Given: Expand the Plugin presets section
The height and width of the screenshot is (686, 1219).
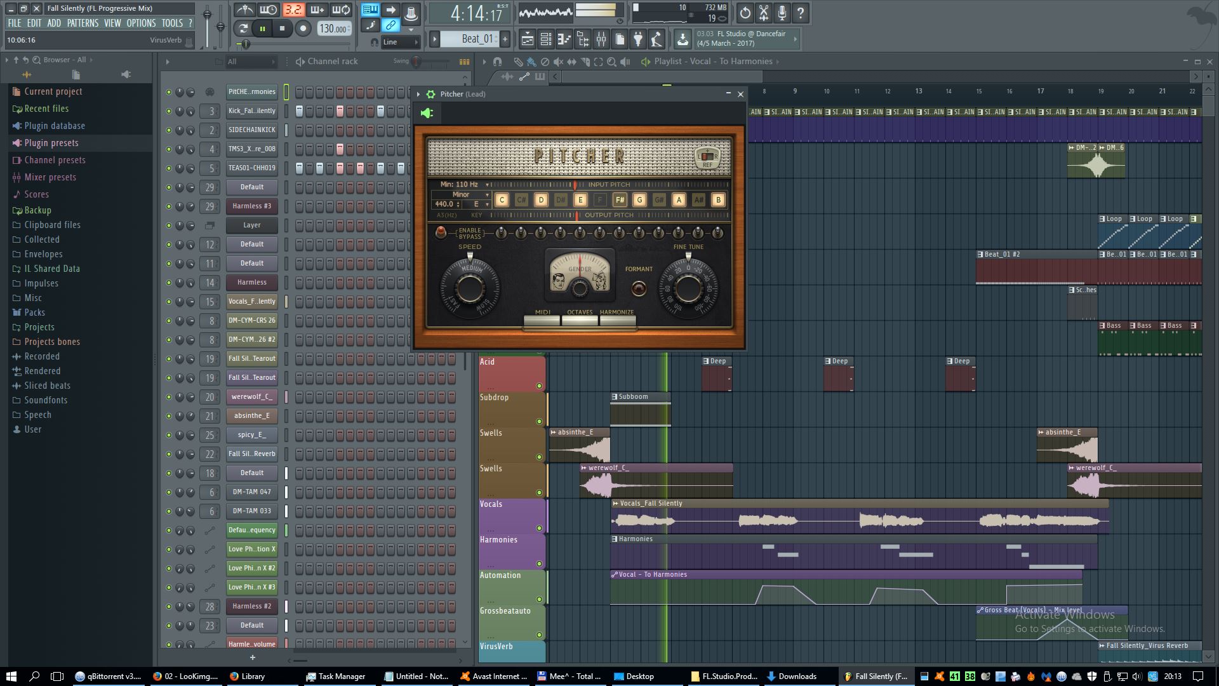Looking at the screenshot, I should tap(51, 142).
